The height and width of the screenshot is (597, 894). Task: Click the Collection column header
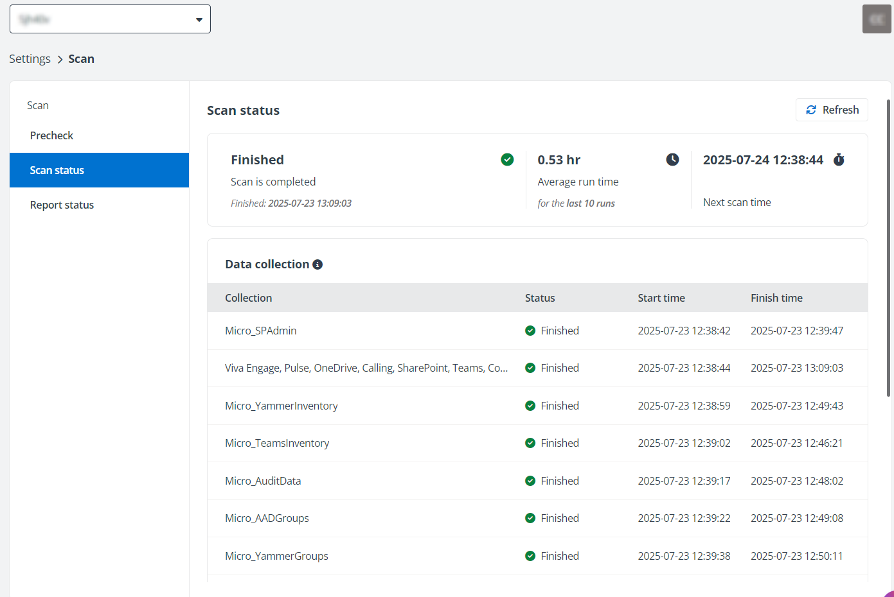tap(249, 298)
